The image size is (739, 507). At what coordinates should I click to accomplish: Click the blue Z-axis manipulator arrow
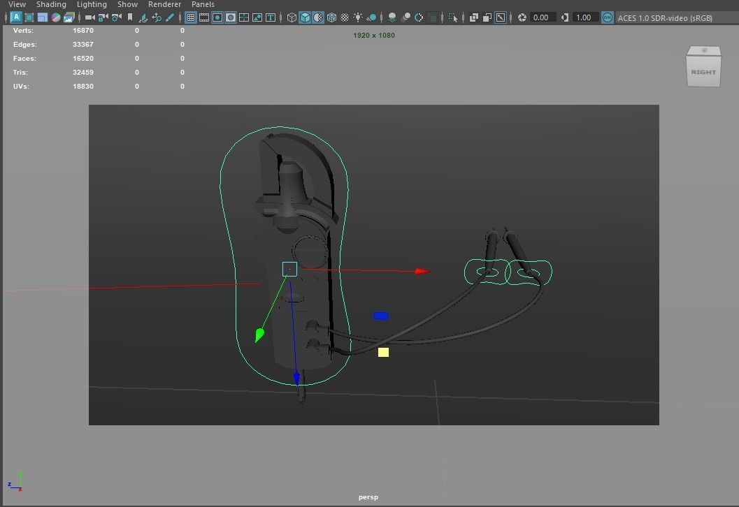pyautogui.click(x=296, y=378)
